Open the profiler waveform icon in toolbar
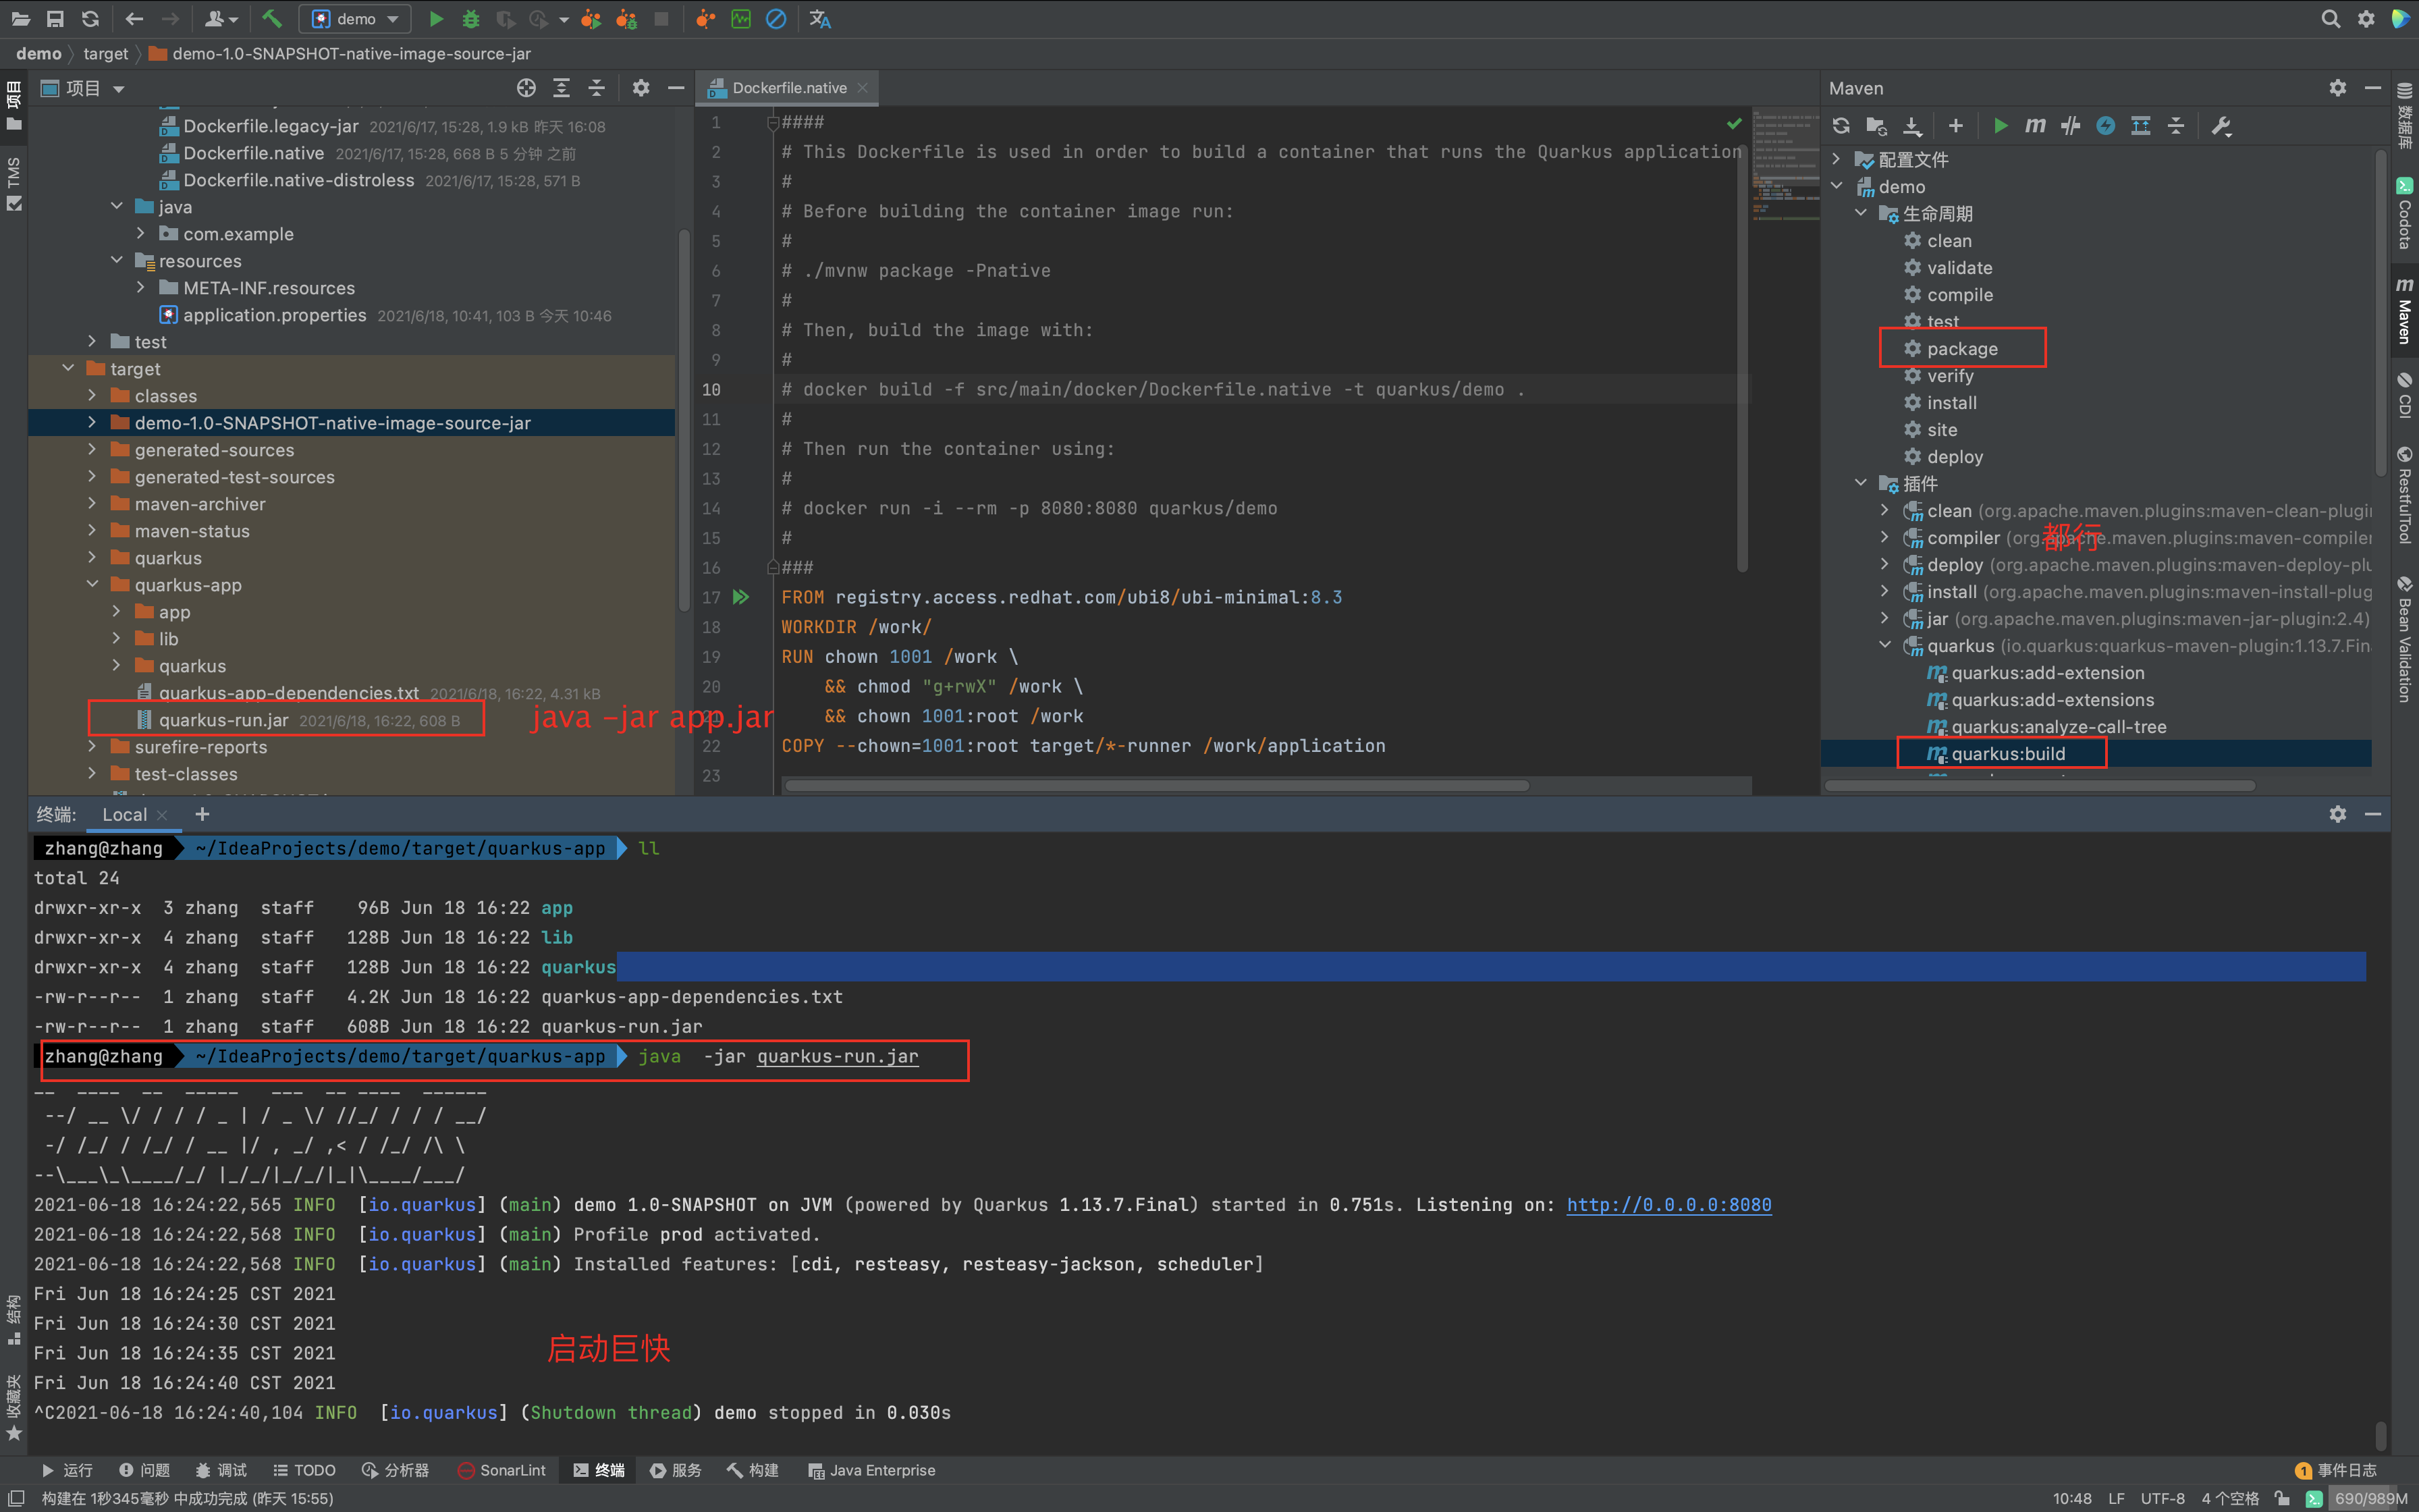 click(x=740, y=19)
